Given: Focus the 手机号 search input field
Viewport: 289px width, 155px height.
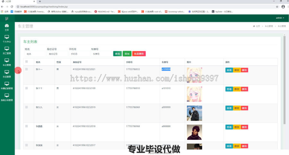Looking at the screenshot, I should tap(80, 54).
